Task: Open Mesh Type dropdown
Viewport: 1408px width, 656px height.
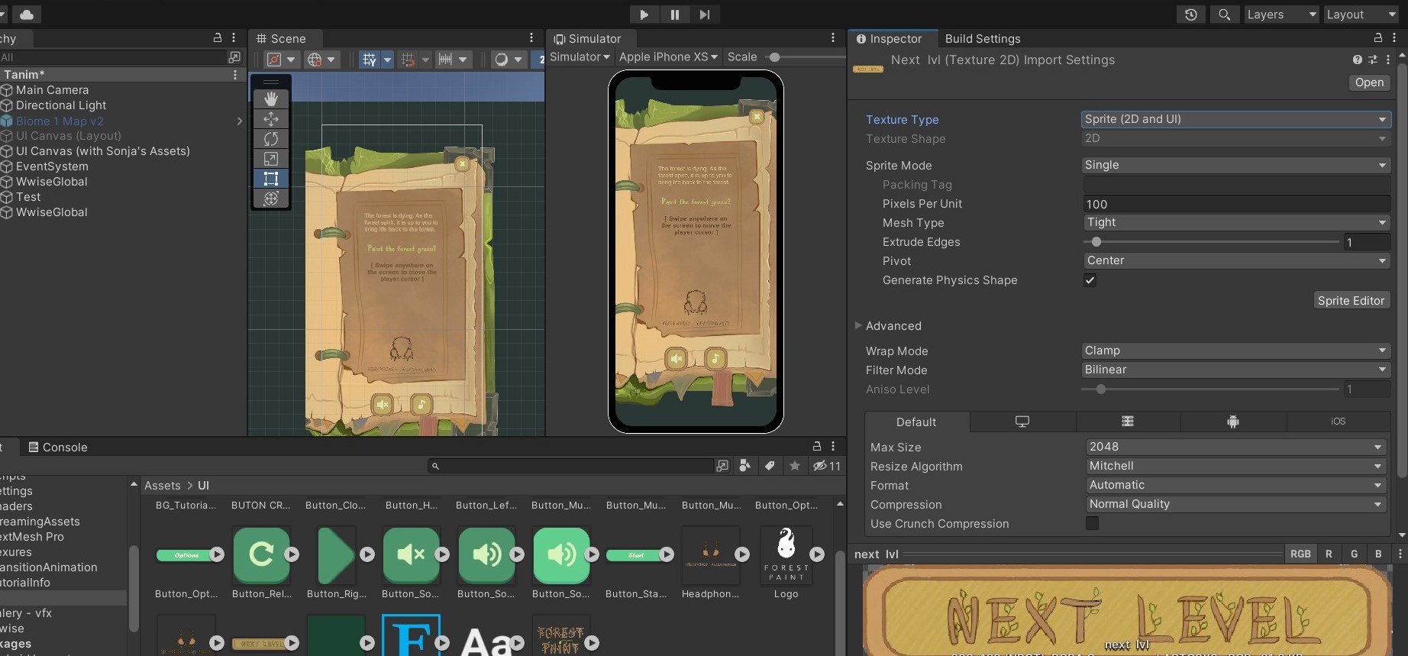Action: pyautogui.click(x=1235, y=222)
